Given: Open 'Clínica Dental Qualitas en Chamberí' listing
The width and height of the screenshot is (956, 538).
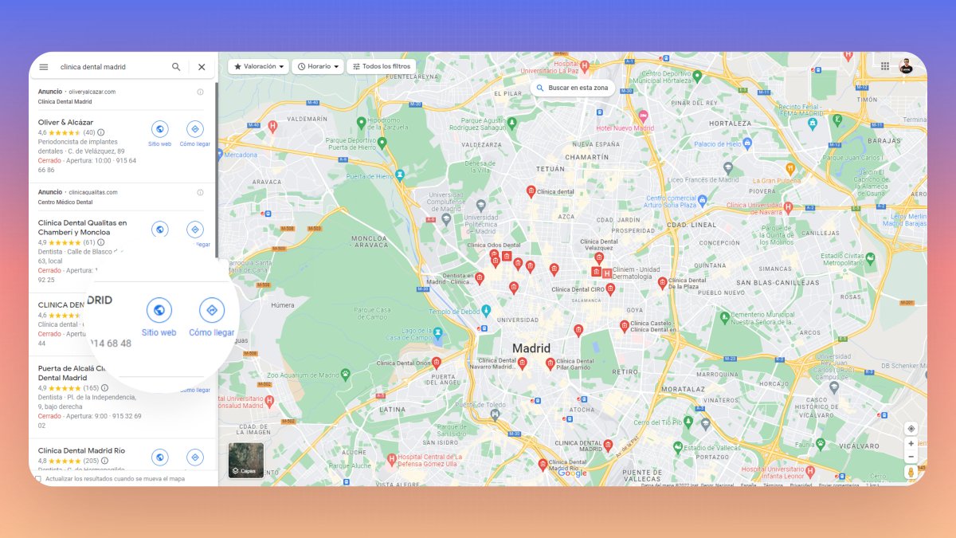Looking at the screenshot, I should coord(82,227).
